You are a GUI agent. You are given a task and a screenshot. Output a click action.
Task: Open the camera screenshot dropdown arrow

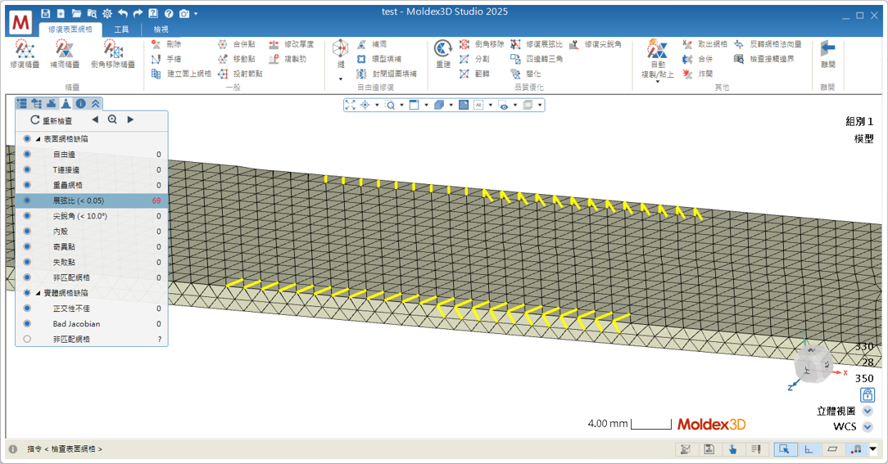196,14
